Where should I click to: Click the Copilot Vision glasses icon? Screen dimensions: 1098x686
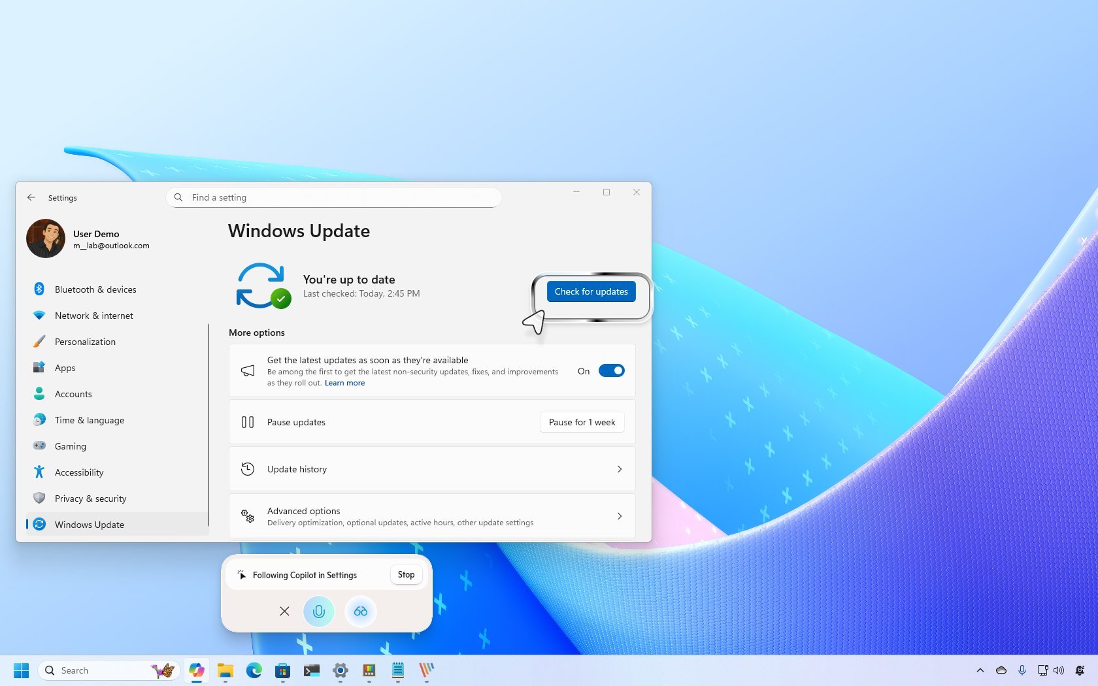pyautogui.click(x=360, y=612)
